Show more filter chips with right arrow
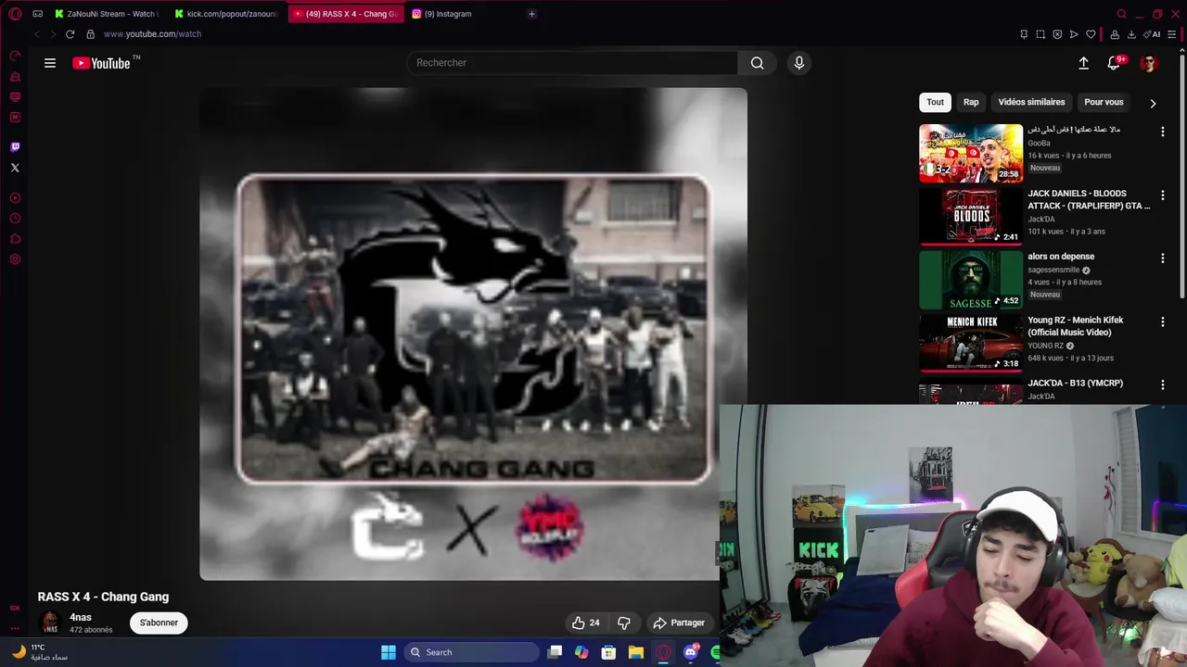Image resolution: width=1187 pixels, height=667 pixels. pyautogui.click(x=1153, y=103)
